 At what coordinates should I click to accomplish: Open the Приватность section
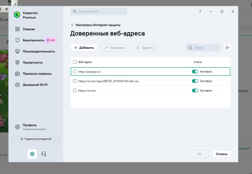click(x=32, y=63)
